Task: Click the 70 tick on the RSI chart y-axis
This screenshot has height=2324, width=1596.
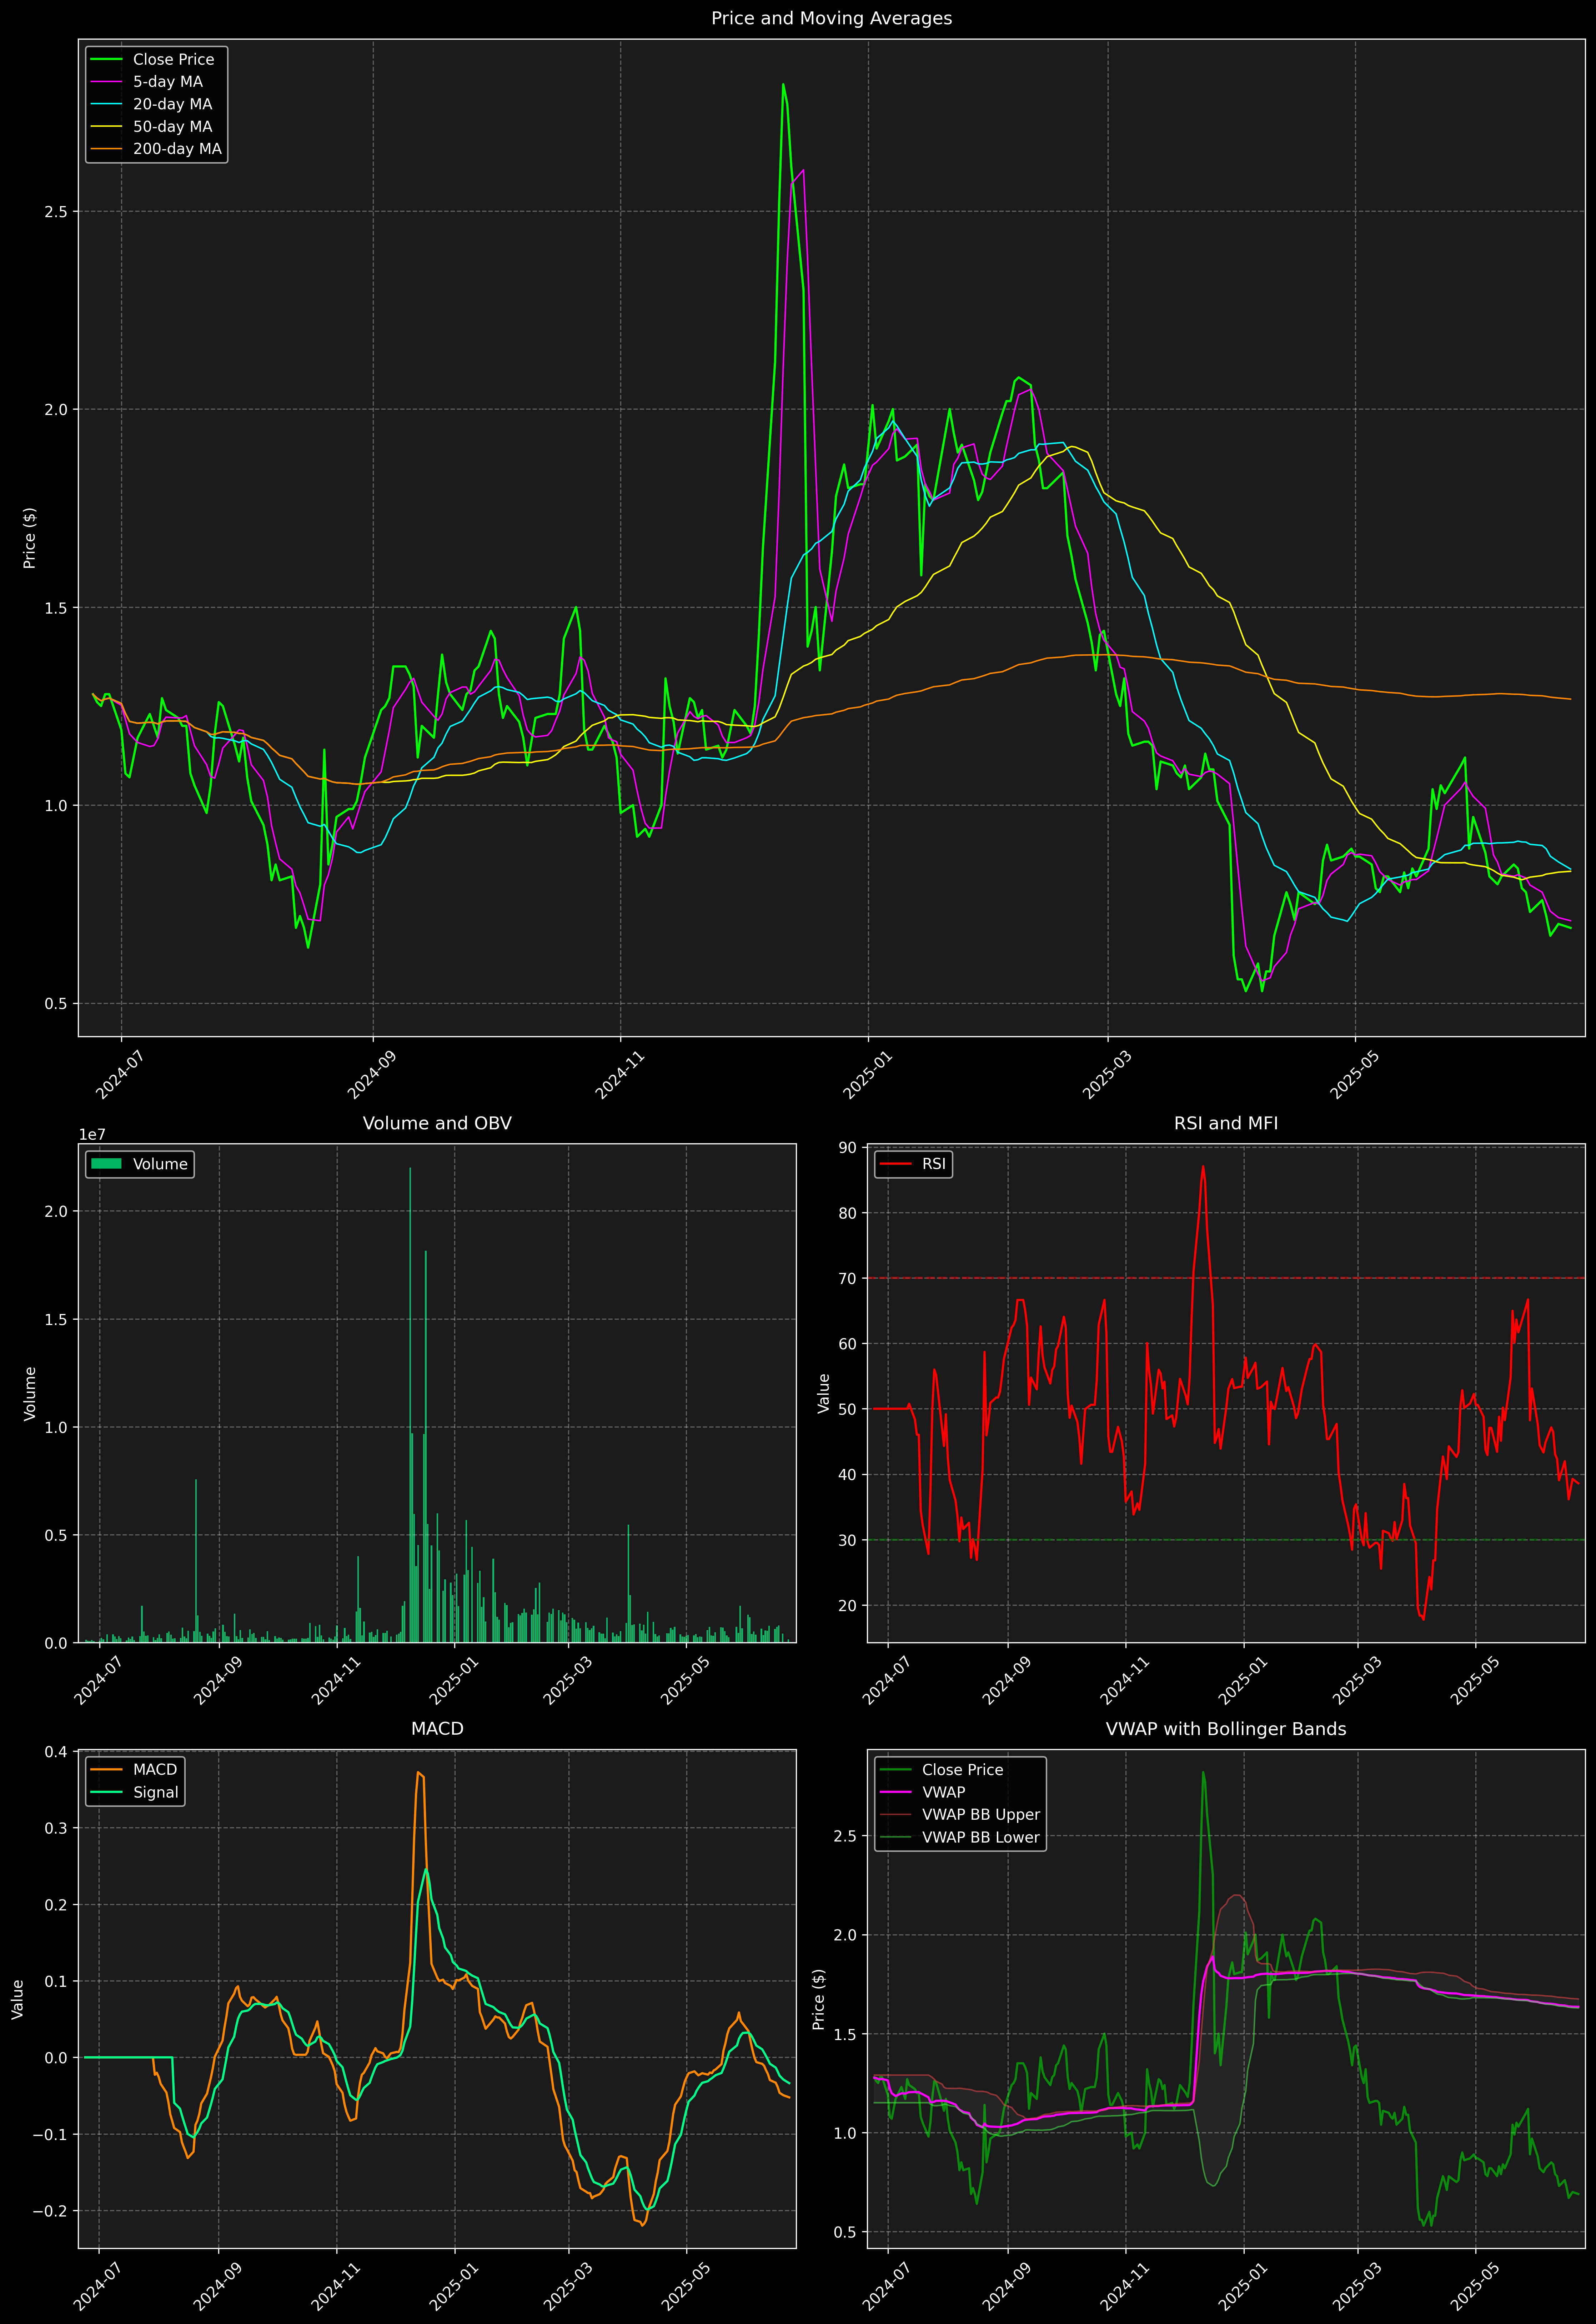Action: click(x=848, y=1279)
